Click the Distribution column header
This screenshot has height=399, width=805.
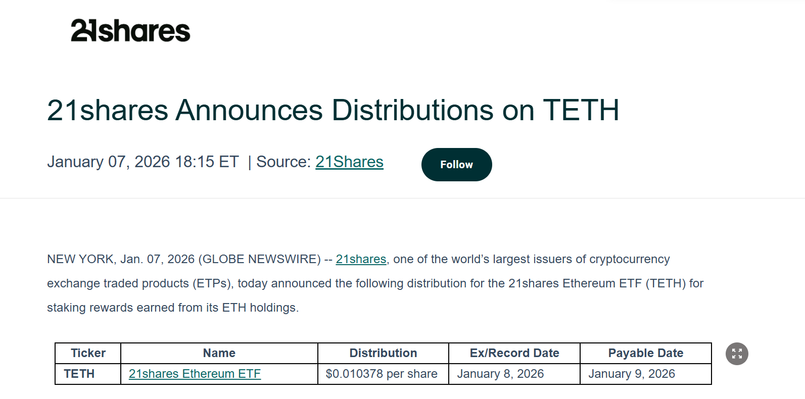click(x=383, y=353)
